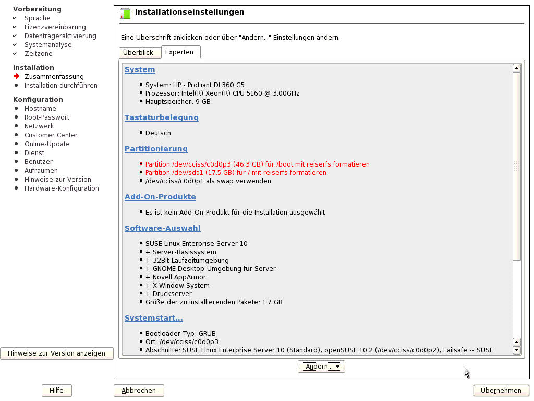Click the + Server-Basissystem entry
This screenshot has width=534, height=401.
tap(181, 252)
